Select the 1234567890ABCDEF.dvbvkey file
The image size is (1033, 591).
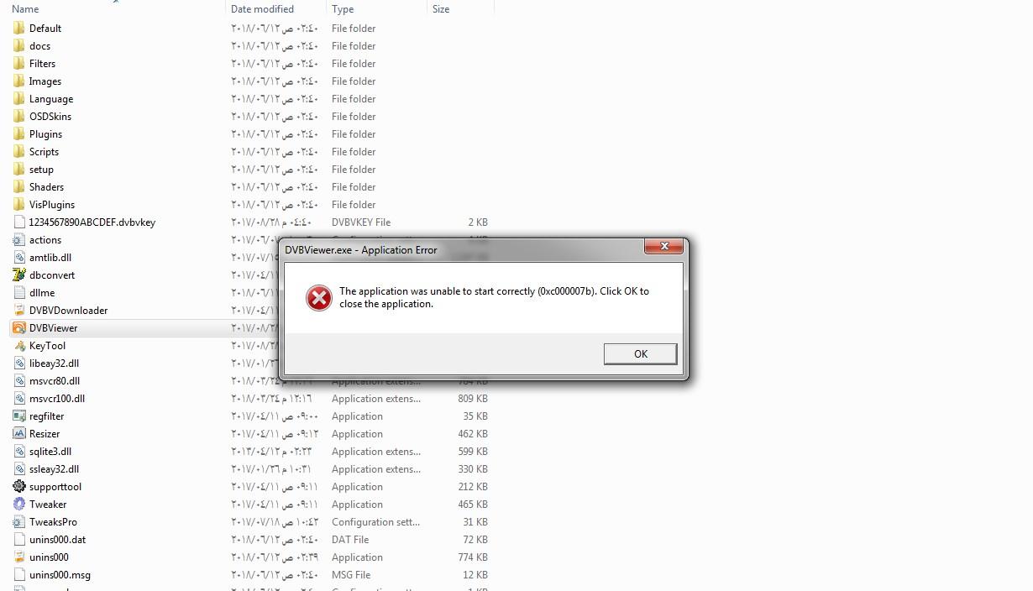[x=92, y=222]
